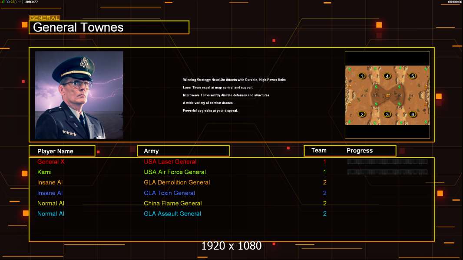Click army entry GLA Assault General
This screenshot has width=463, height=260.
tap(172, 214)
